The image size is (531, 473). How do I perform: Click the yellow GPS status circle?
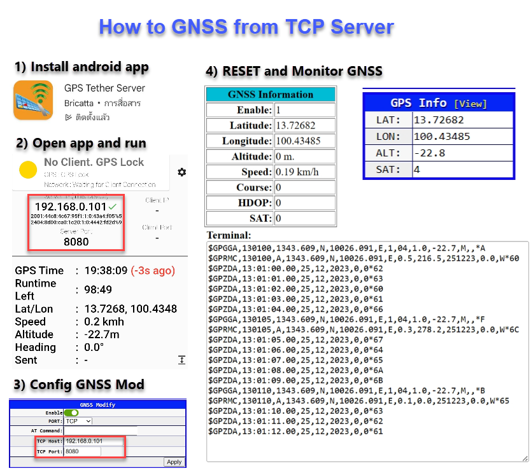click(x=27, y=170)
